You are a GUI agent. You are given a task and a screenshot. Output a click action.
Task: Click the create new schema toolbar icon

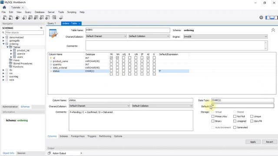[x=25, y=17]
